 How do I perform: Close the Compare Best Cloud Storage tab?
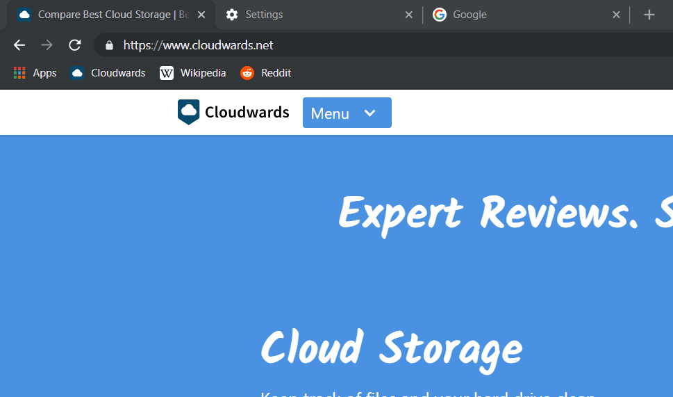pyautogui.click(x=201, y=15)
